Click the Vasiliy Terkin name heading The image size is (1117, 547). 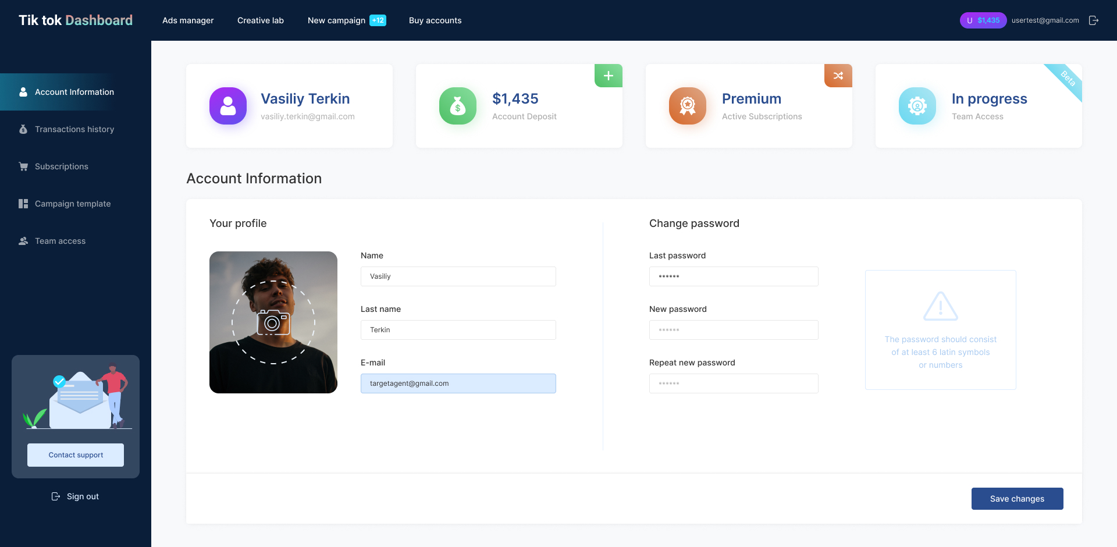pos(305,98)
